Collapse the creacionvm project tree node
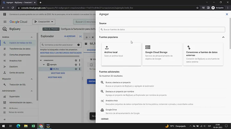 [41, 60]
